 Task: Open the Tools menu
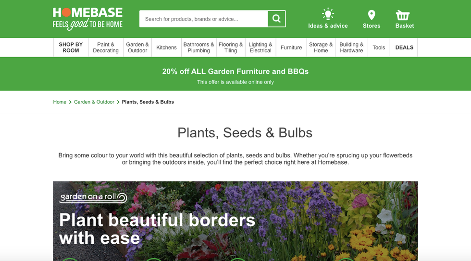click(379, 47)
